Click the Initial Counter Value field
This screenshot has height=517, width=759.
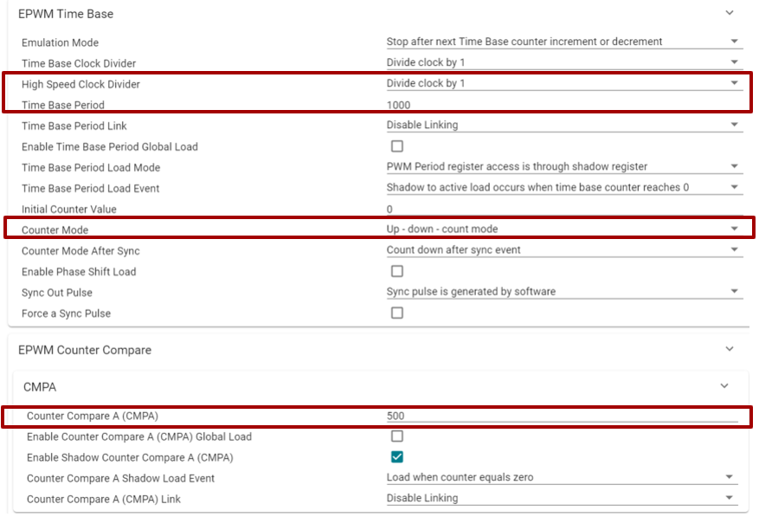563,209
